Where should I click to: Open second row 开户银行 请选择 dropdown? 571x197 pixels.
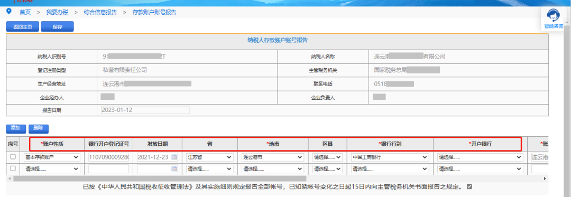pos(480,168)
